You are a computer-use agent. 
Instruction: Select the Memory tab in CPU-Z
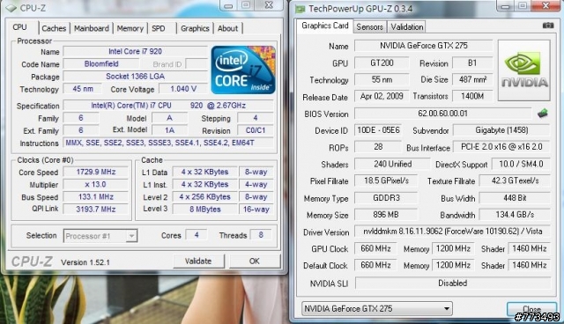130,28
